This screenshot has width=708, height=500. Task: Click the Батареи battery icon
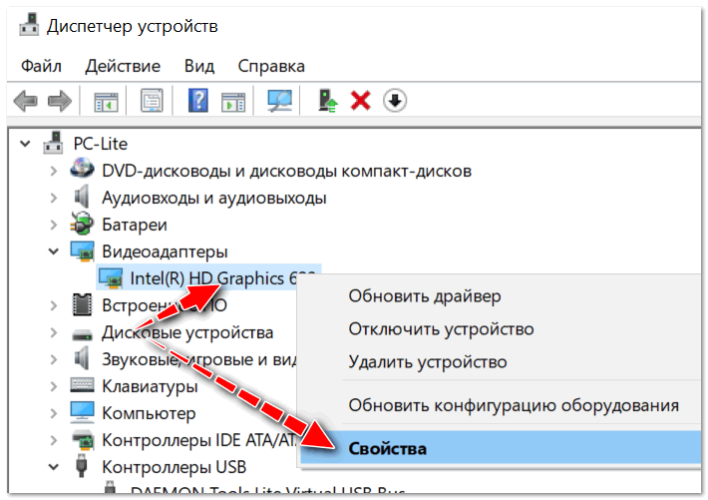coord(82,224)
